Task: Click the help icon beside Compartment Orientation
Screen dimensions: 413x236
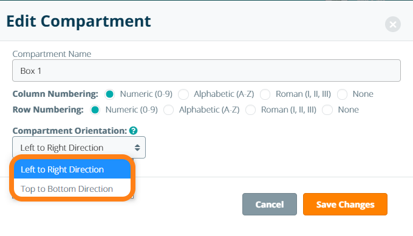Action: [133, 131]
